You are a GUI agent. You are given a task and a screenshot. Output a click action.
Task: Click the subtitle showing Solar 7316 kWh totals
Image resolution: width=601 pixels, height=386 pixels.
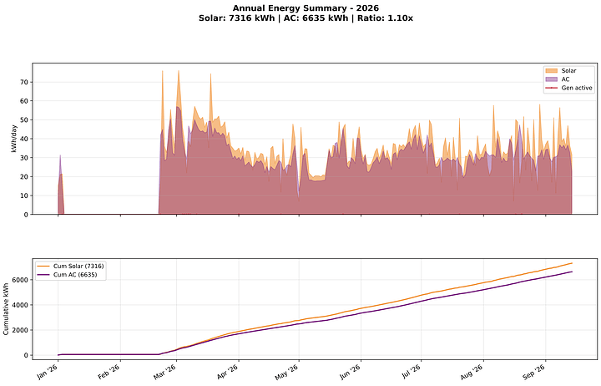point(306,18)
